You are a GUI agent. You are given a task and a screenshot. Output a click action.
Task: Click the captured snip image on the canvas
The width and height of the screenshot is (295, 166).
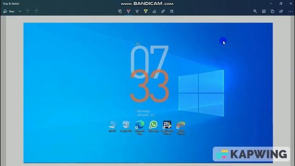click(x=148, y=93)
